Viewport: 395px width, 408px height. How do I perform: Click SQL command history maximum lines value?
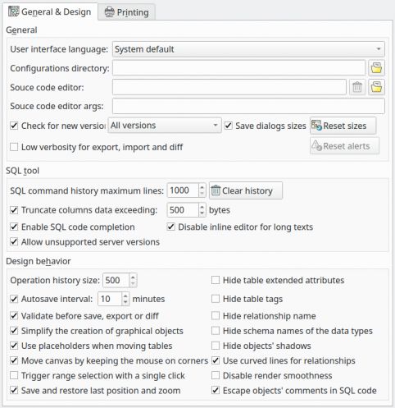[x=183, y=190]
